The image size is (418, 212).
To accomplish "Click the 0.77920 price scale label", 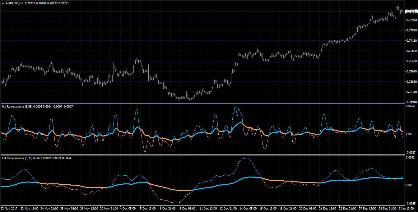I will (x=411, y=20).
